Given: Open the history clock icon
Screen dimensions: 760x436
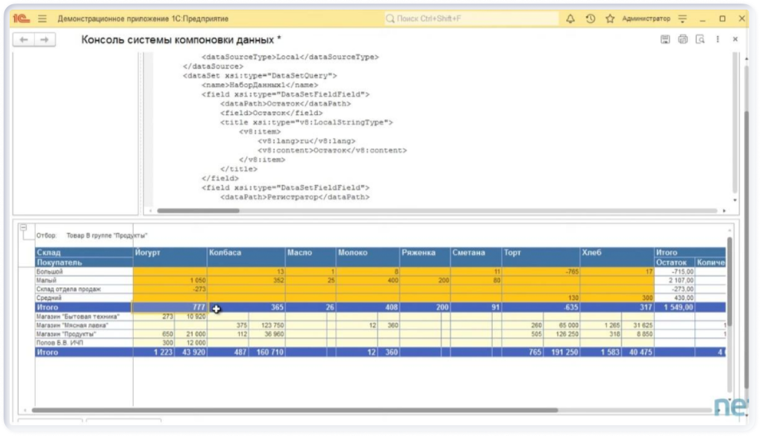Looking at the screenshot, I should [590, 19].
